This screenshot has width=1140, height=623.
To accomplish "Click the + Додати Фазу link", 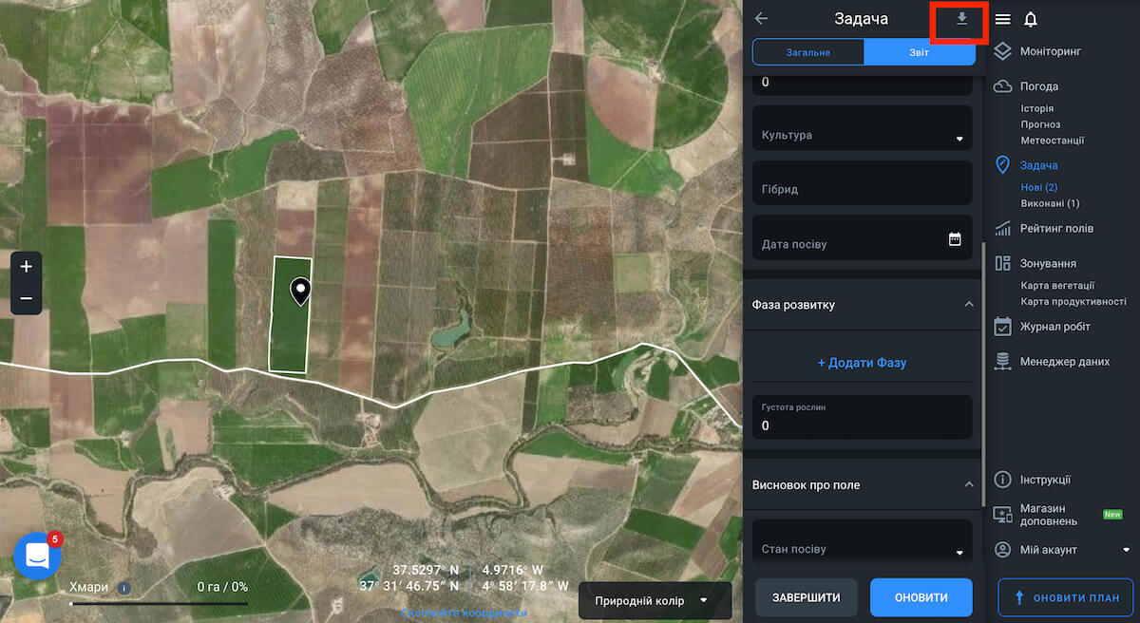I will pyautogui.click(x=862, y=363).
